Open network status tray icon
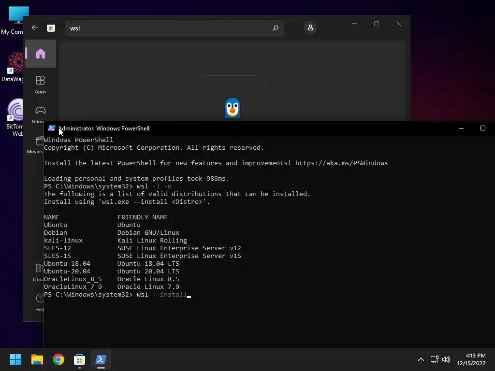Viewport: 495px width, 371px height. click(x=435, y=359)
